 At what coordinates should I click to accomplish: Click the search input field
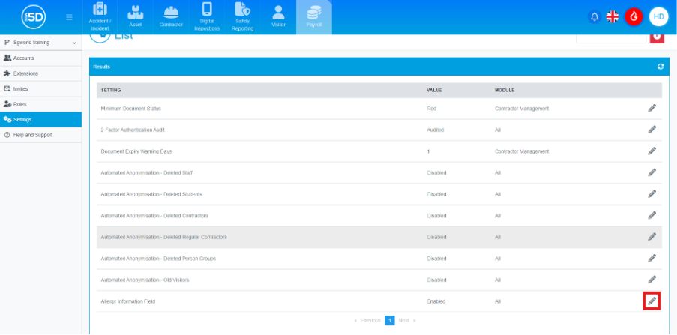611,38
